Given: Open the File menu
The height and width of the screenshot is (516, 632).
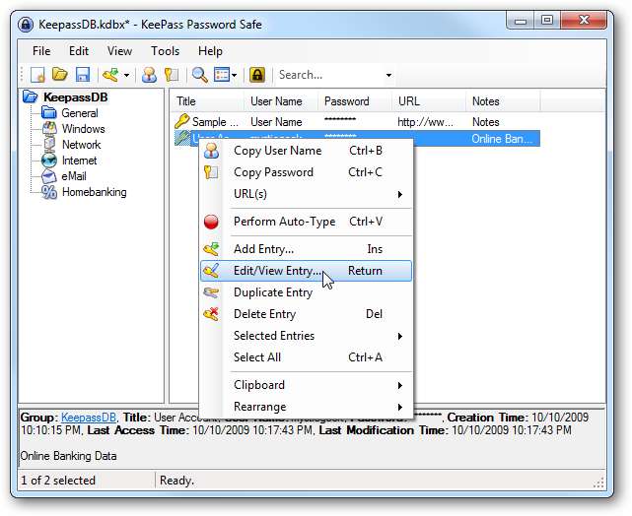Looking at the screenshot, I should click(41, 51).
